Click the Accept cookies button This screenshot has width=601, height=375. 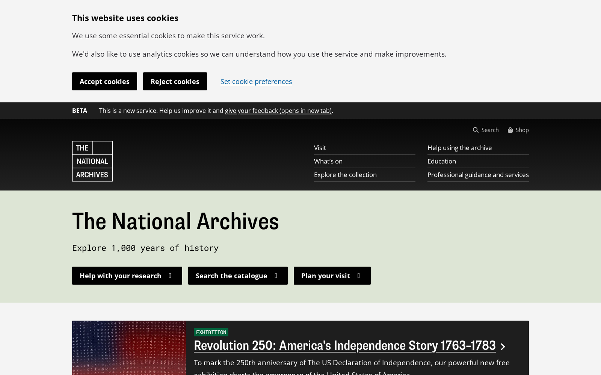(104, 81)
